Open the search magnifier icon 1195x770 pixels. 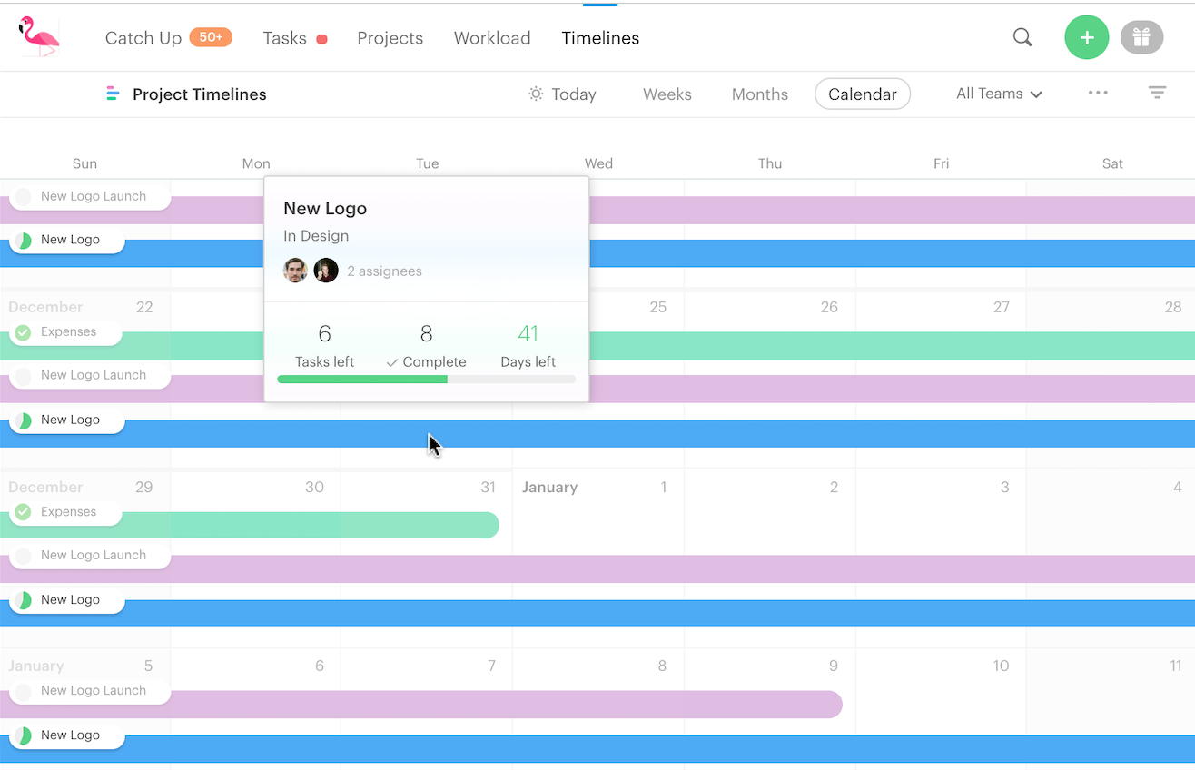(x=1022, y=37)
